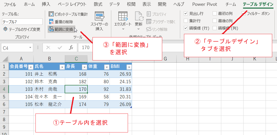Toggle 縞模様 (行) checkbox
Screen dimensions: 277x135
[x=186, y=28]
